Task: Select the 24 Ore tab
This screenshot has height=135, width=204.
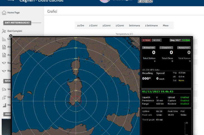Action: (81, 26)
